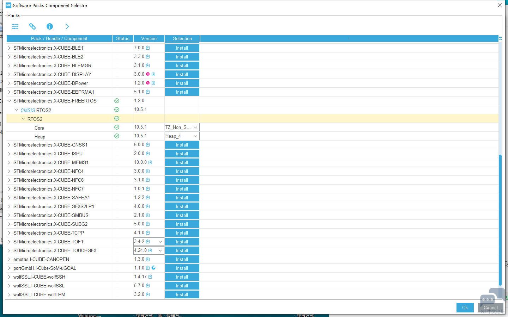This screenshot has height=317, width=508.
Task: Collapse the RTOS2 component group
Action: tap(23, 119)
